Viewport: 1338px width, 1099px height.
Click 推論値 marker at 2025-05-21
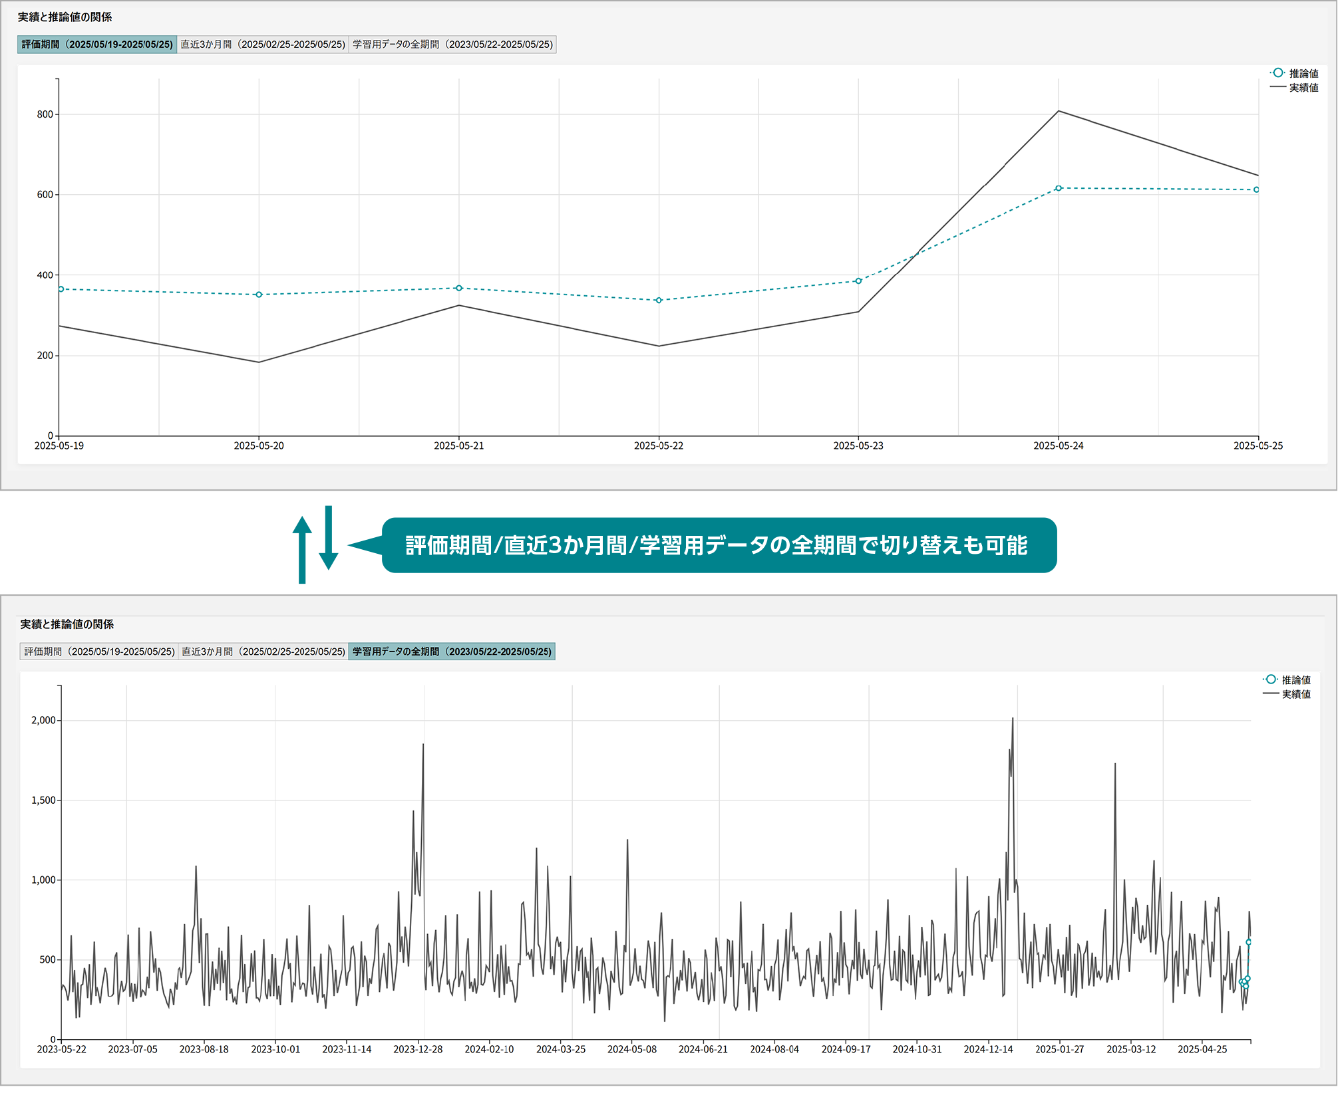click(458, 288)
